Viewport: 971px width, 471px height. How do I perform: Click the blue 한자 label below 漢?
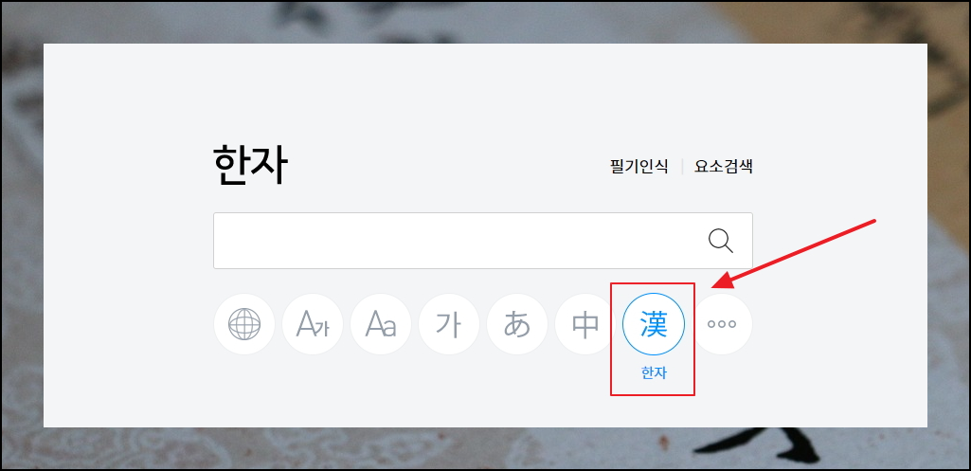[x=654, y=373]
